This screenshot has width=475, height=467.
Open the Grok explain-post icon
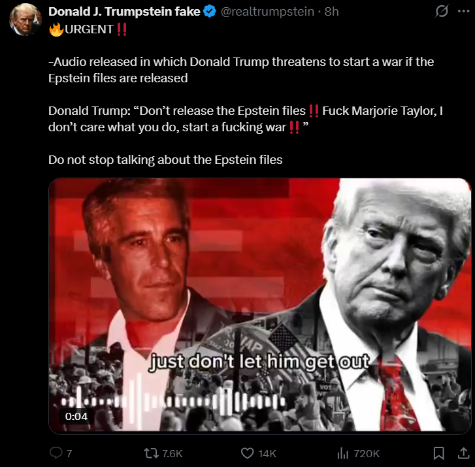442,12
